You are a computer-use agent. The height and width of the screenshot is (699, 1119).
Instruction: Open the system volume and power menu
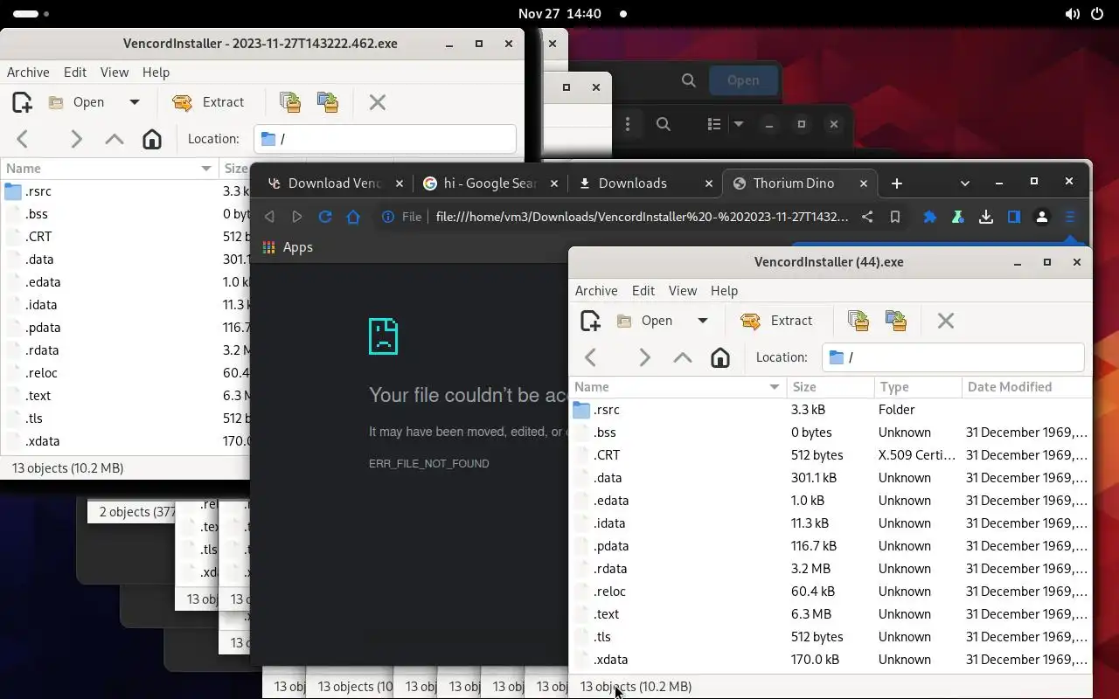(1085, 14)
